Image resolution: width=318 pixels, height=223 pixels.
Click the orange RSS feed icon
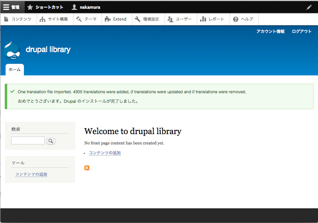coord(87,168)
